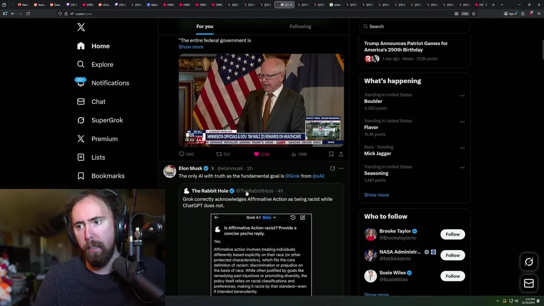
Task: Click the @TheRabbitHole handle
Action: [255, 191]
